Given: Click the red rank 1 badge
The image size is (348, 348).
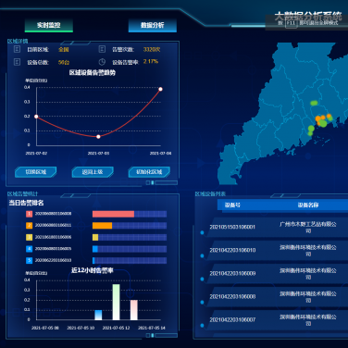Looking at the screenshot, I should (x=29, y=214).
